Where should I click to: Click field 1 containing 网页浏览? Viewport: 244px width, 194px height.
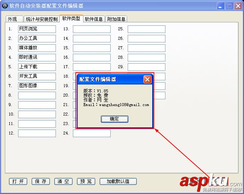coord(37,29)
